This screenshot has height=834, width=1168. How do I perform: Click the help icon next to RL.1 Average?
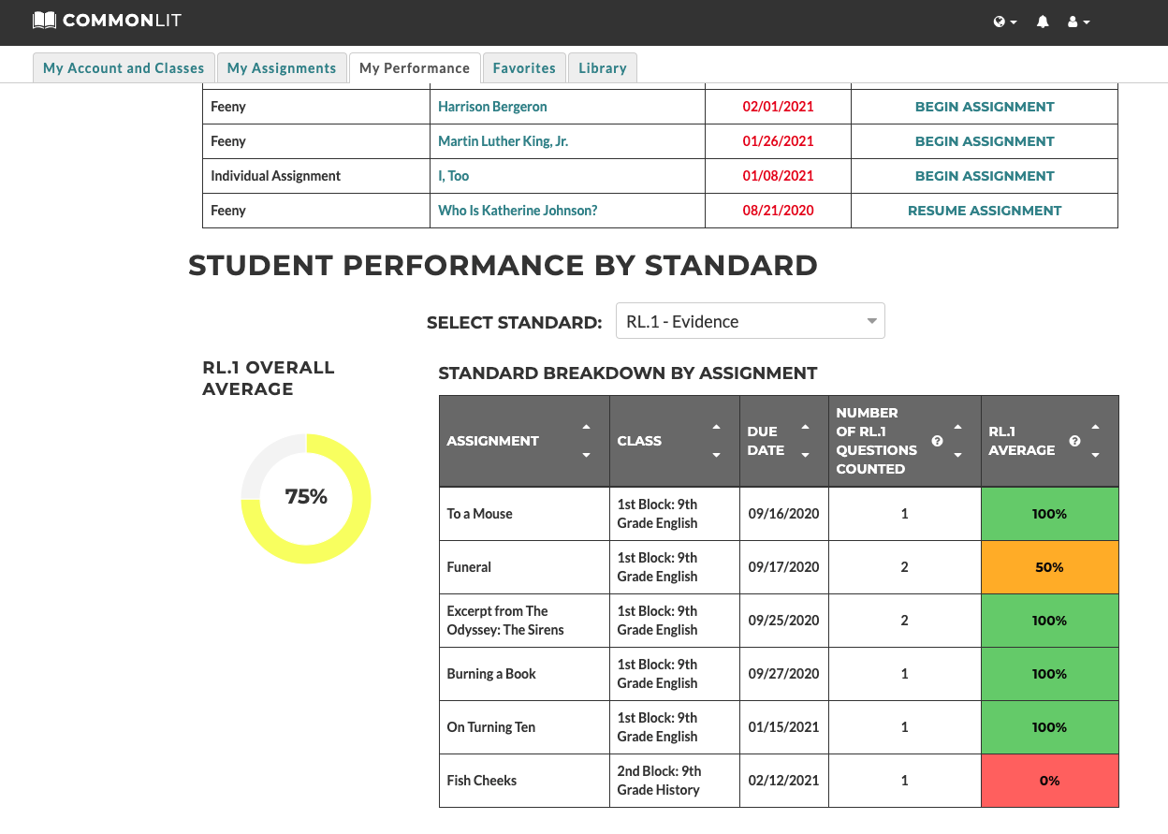pyautogui.click(x=1074, y=440)
